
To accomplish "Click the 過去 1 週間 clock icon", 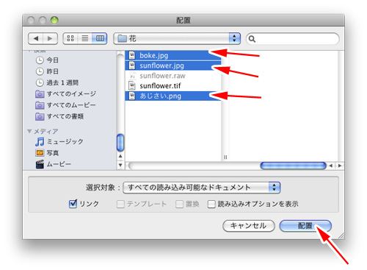I will [40, 82].
